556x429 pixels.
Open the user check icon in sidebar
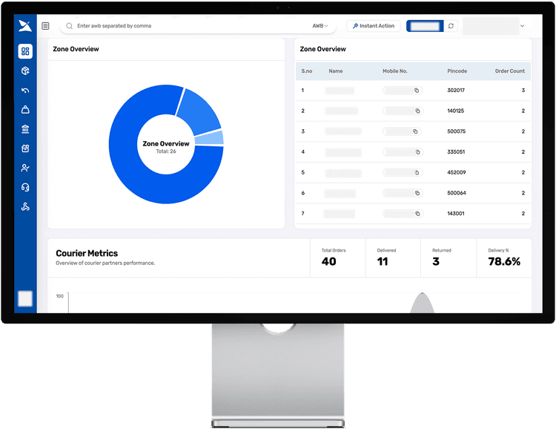point(25,168)
